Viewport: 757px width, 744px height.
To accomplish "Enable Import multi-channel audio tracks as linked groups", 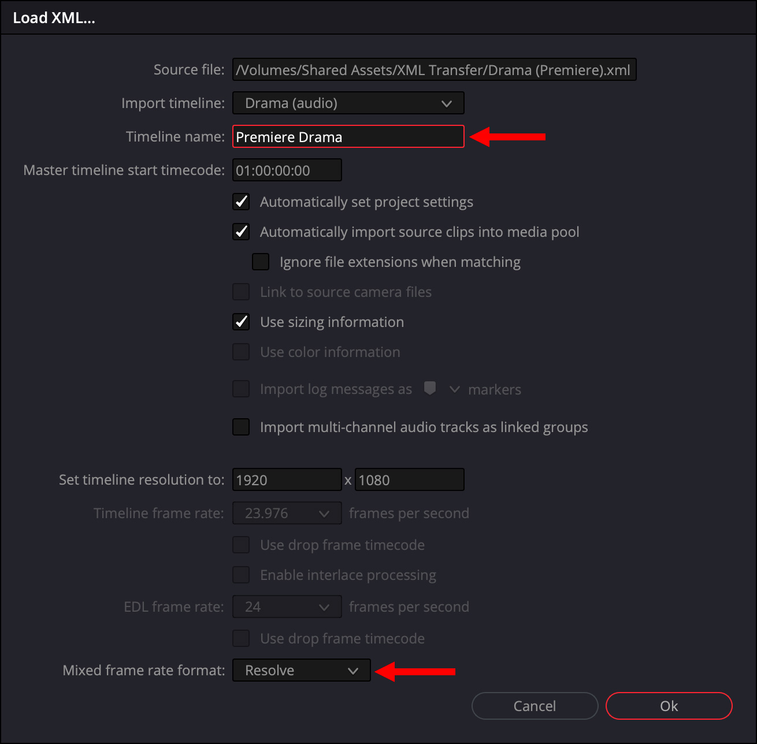I will (x=241, y=427).
